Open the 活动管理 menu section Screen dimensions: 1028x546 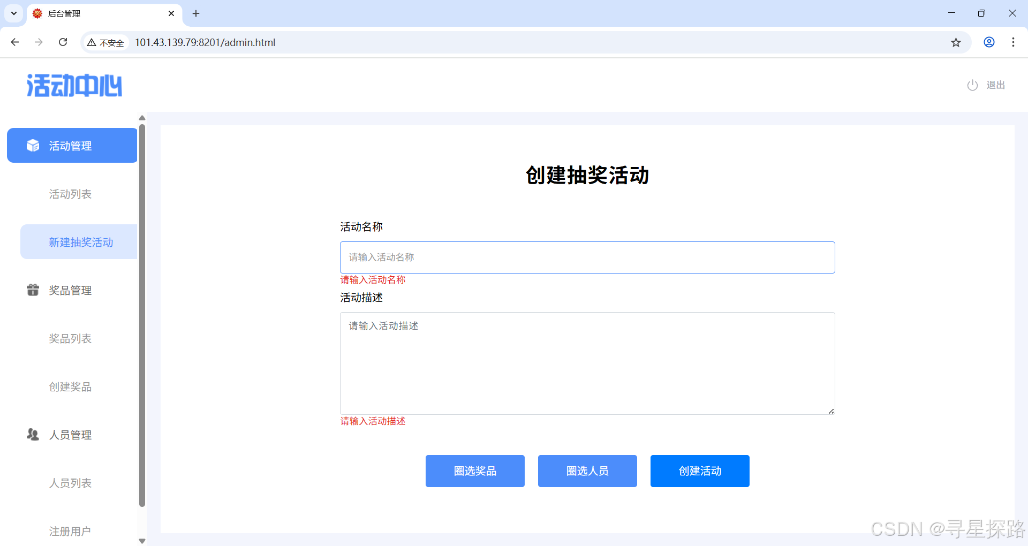click(x=72, y=146)
